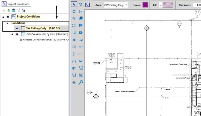Select the polygon with minus tool
The image size is (201, 116).
[x=74, y=75]
